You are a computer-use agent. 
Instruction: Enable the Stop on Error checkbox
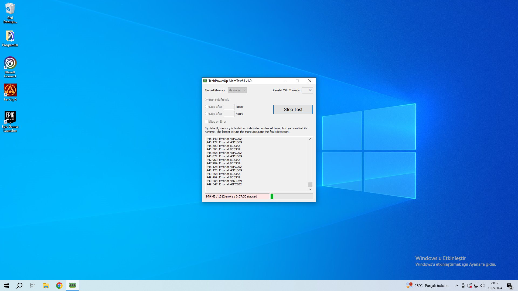207,122
